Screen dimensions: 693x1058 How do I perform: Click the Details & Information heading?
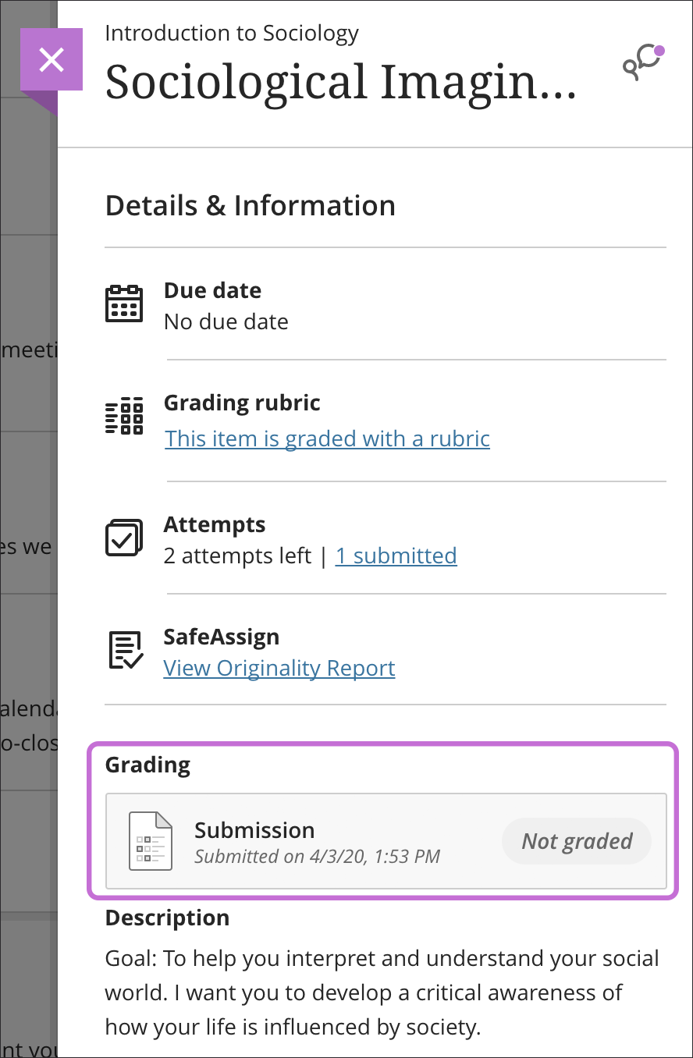click(x=251, y=205)
